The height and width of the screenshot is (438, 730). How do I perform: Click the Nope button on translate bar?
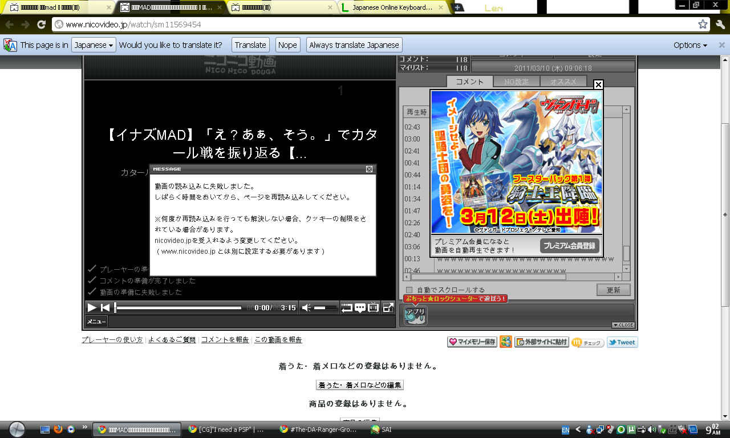(x=287, y=45)
